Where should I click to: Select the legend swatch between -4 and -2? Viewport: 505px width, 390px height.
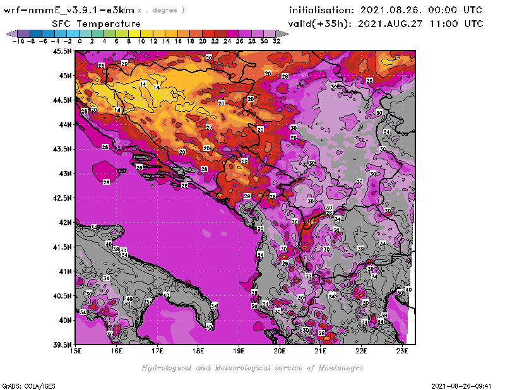click(x=61, y=33)
